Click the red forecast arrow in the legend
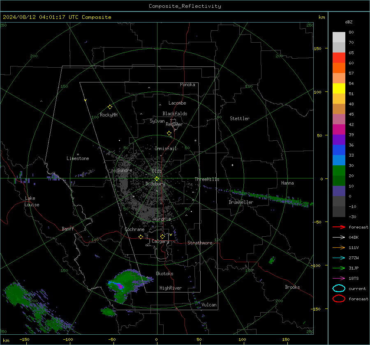The image size is (370, 345). coord(339,227)
